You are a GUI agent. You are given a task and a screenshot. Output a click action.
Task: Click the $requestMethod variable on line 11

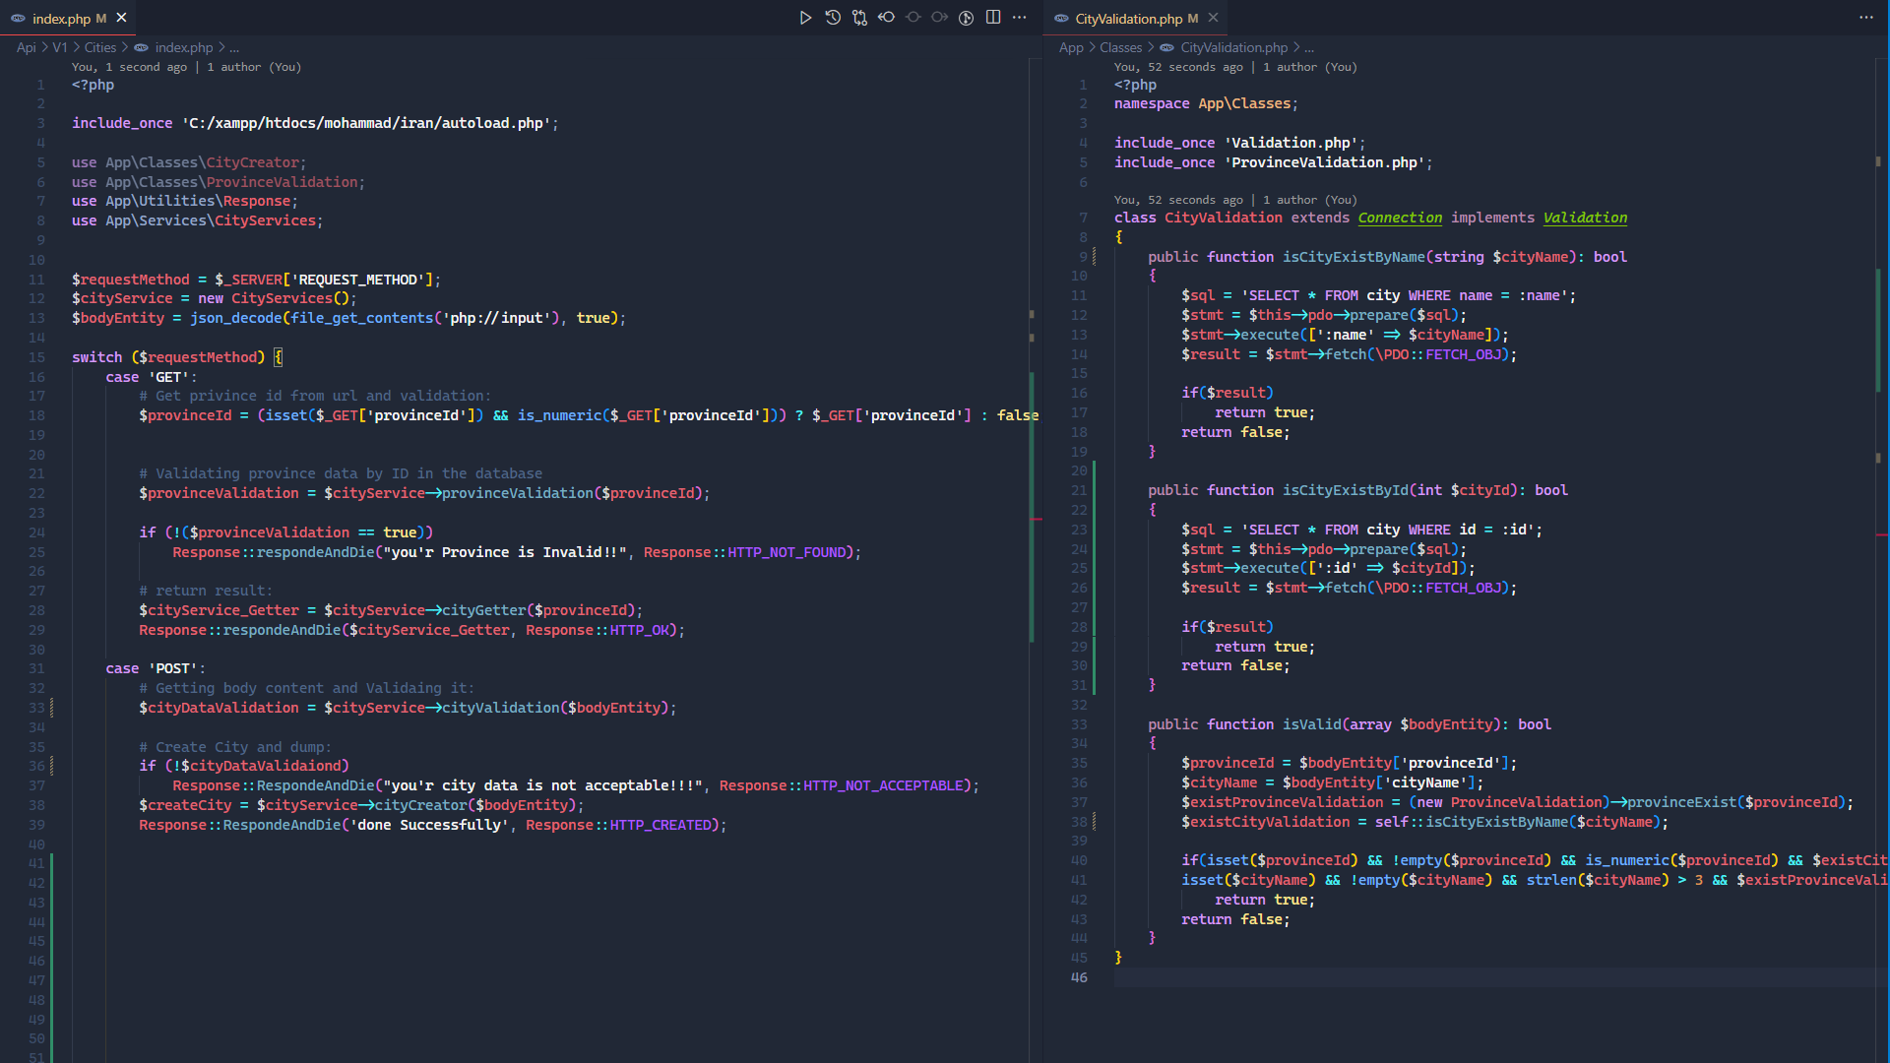(130, 280)
